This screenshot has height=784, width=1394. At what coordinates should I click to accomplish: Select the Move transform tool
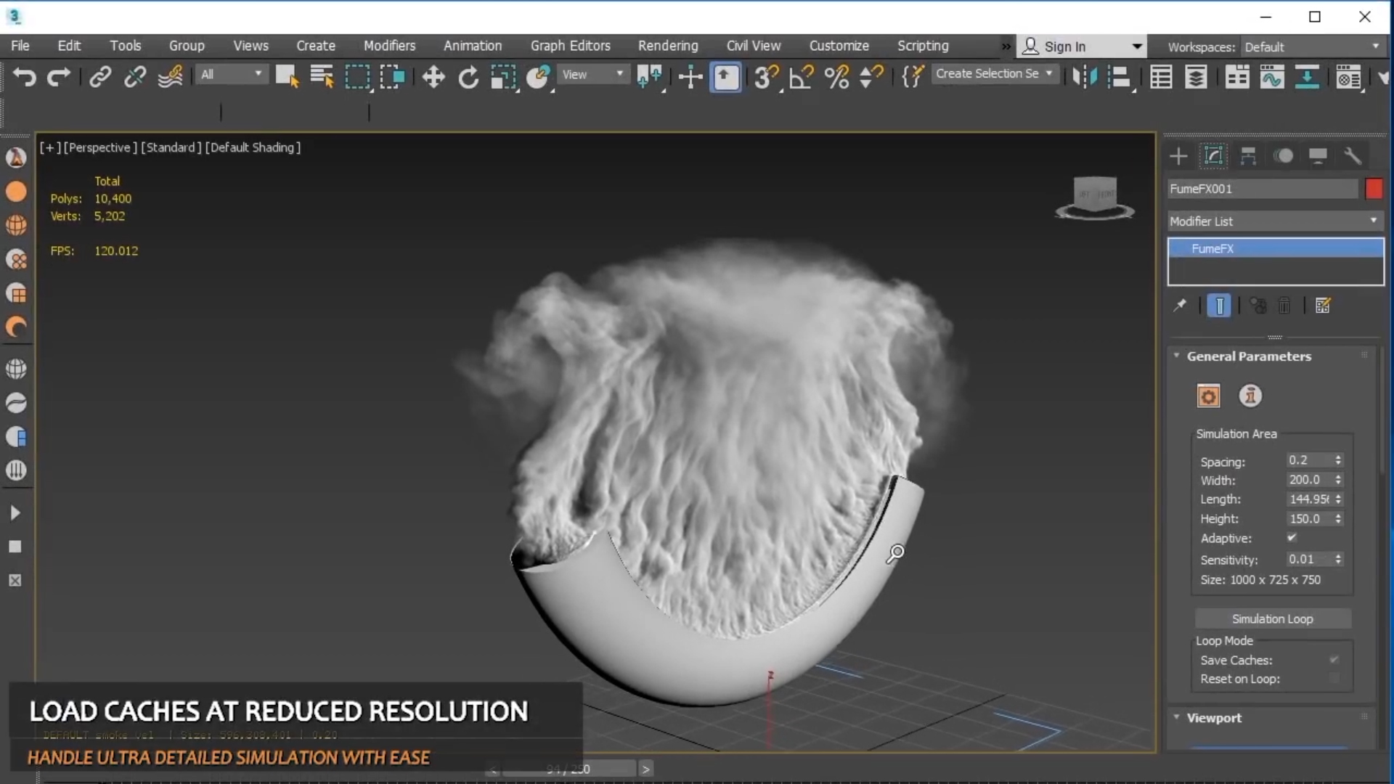point(433,77)
